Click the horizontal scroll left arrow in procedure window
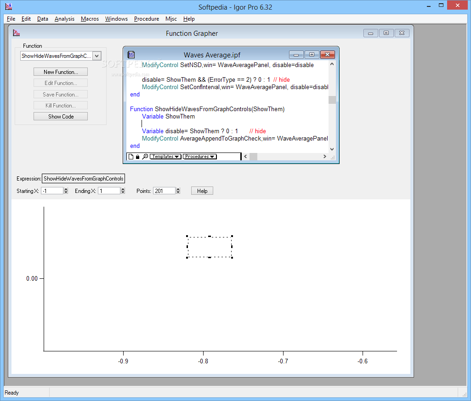471x401 pixels. (246, 157)
